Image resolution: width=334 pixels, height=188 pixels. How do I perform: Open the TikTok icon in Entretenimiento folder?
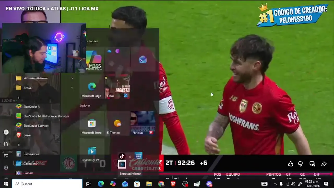pos(122,156)
